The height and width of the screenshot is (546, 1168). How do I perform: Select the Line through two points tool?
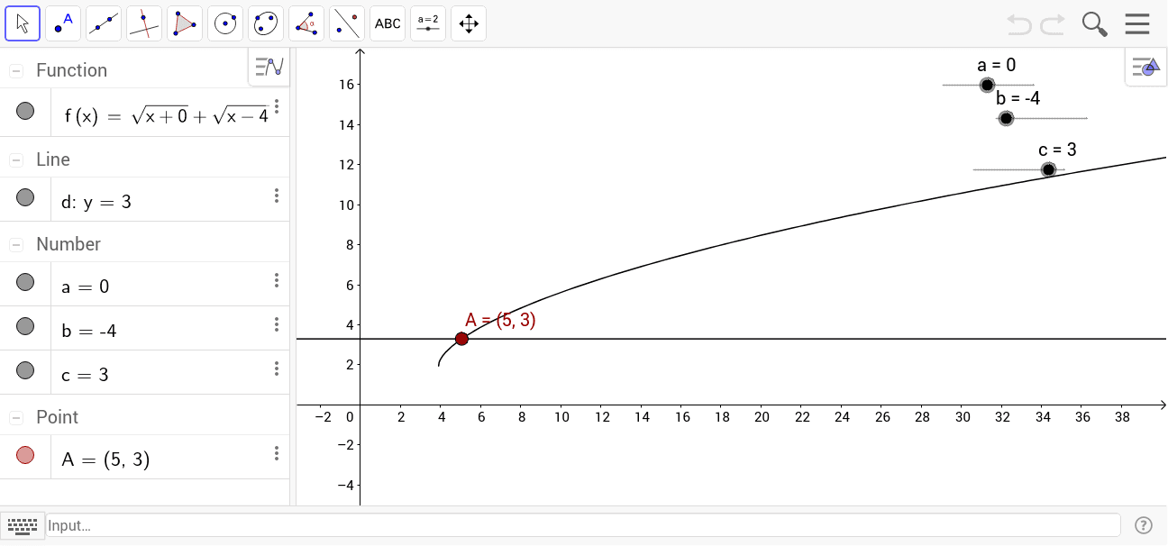104,23
